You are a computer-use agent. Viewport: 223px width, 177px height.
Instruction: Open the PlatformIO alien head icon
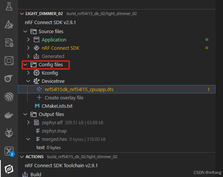(x=9, y=133)
